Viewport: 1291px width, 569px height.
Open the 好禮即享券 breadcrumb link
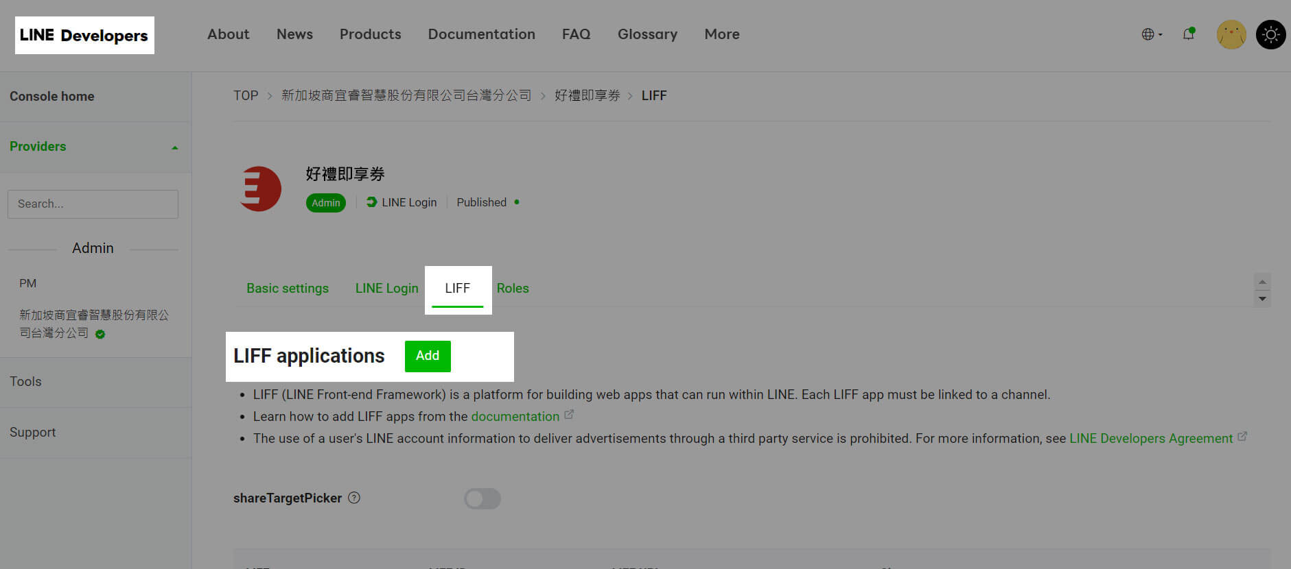click(588, 95)
